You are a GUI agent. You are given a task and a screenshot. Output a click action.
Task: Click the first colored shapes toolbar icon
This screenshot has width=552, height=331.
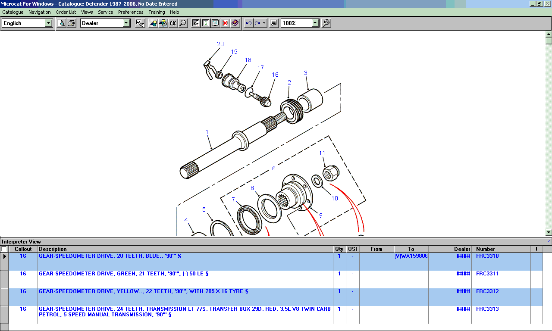153,23
